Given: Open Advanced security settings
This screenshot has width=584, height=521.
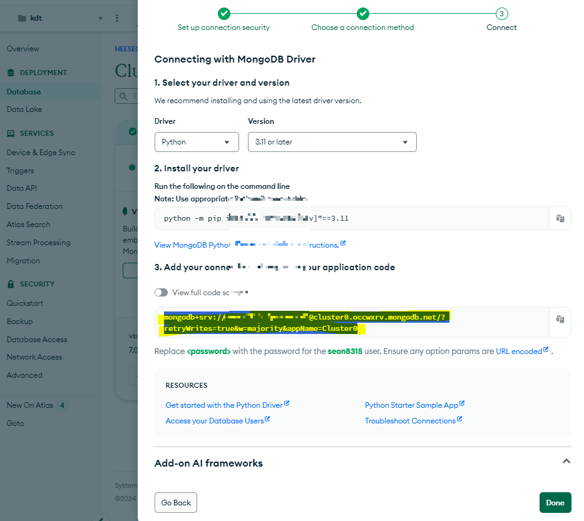Looking at the screenshot, I should coord(24,375).
